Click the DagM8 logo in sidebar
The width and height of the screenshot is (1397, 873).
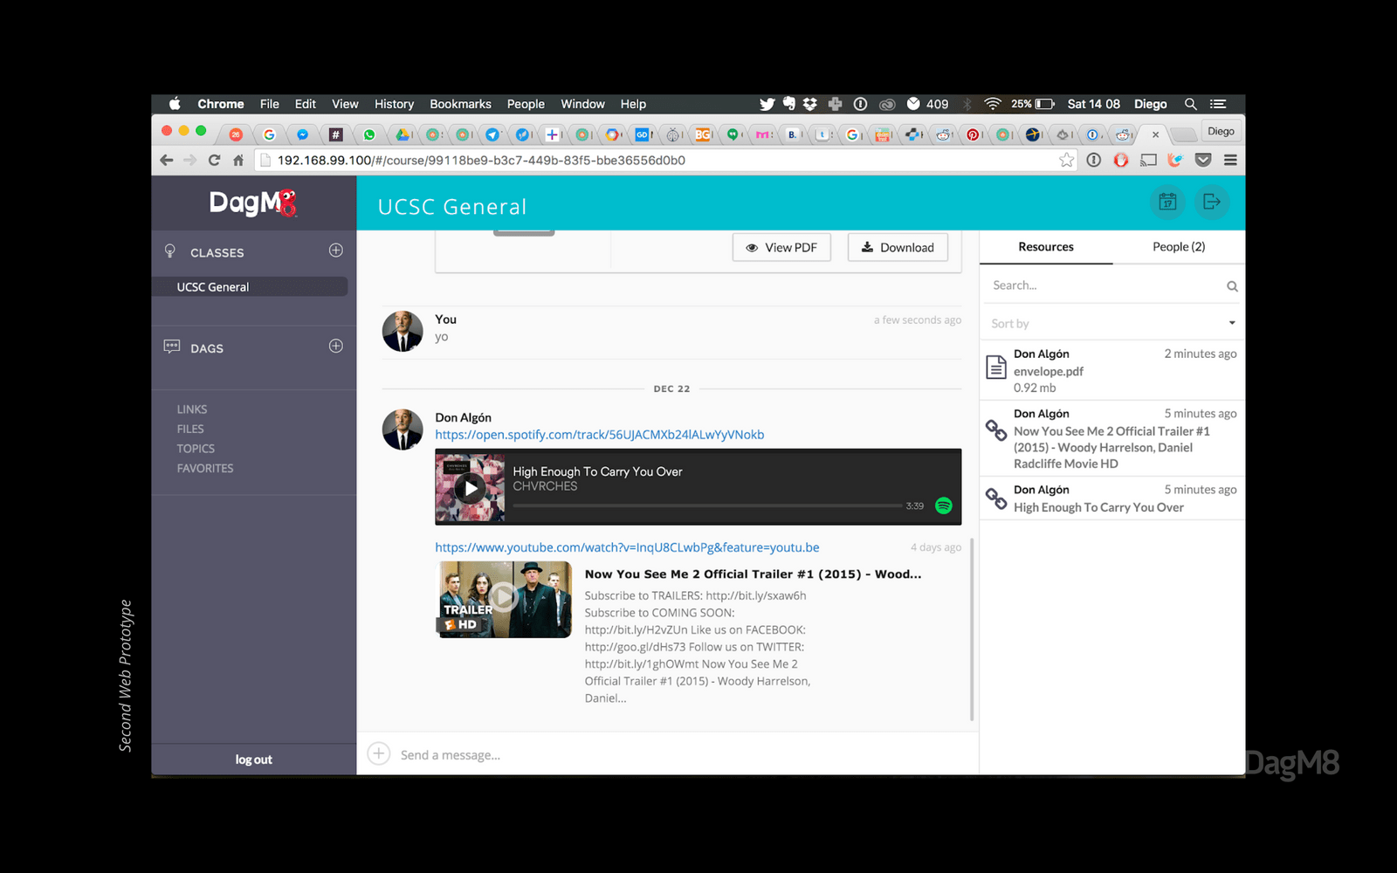point(253,203)
